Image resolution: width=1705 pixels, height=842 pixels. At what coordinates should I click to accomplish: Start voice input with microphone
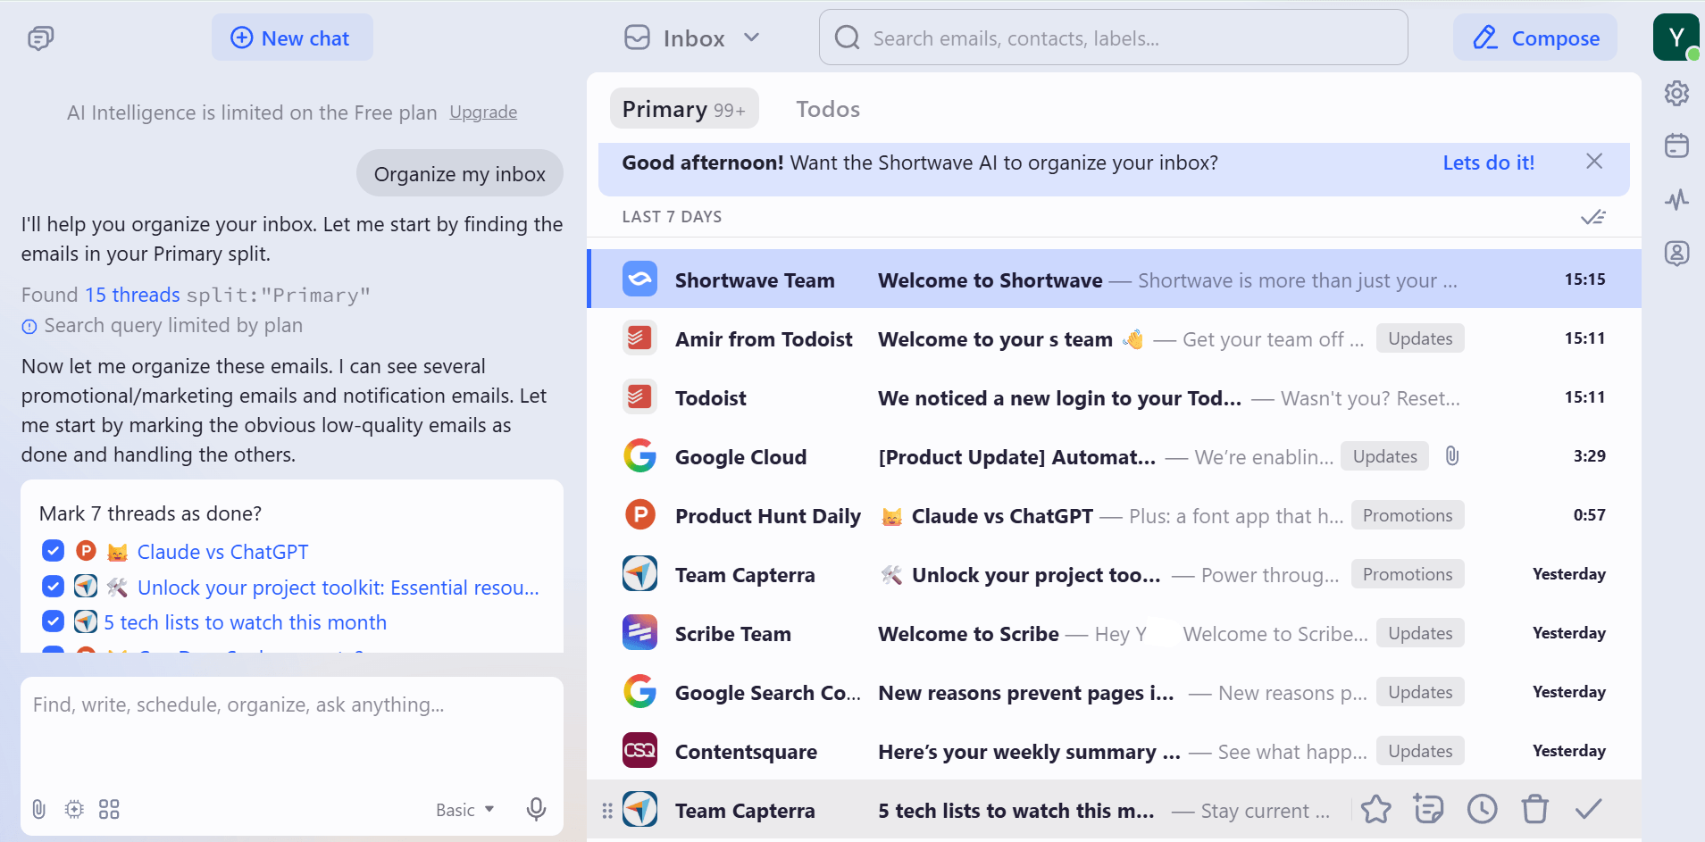(536, 809)
